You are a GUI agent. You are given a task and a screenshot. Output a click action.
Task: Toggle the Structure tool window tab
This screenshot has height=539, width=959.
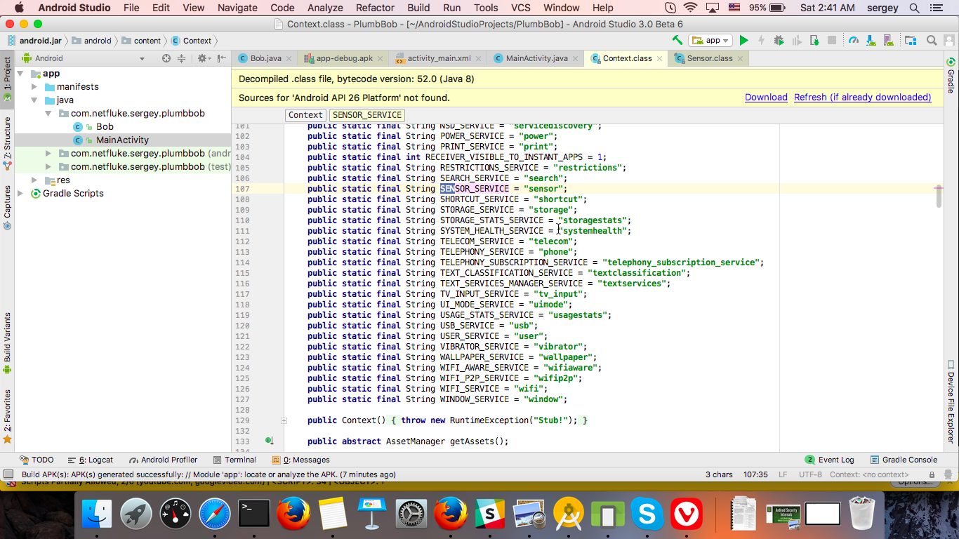pos(8,144)
